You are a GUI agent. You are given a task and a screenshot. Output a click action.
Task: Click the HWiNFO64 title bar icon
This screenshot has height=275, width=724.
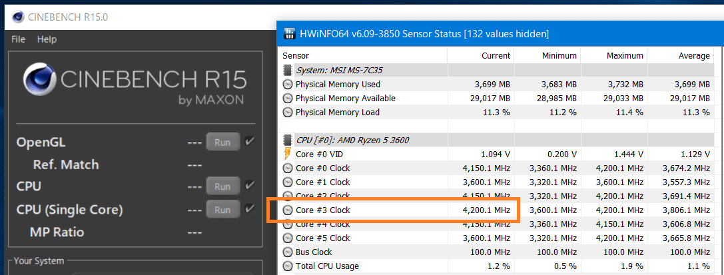pos(290,33)
